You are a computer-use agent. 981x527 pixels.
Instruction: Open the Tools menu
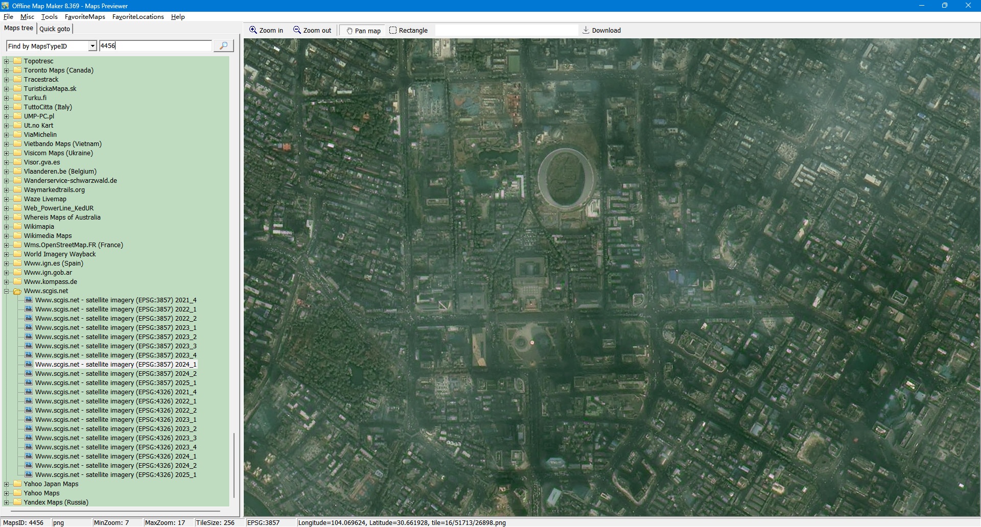pyautogui.click(x=50, y=17)
